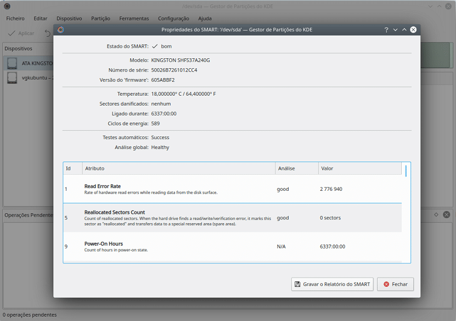Open the Ficheiro menu
The image size is (456, 321).
(15, 18)
